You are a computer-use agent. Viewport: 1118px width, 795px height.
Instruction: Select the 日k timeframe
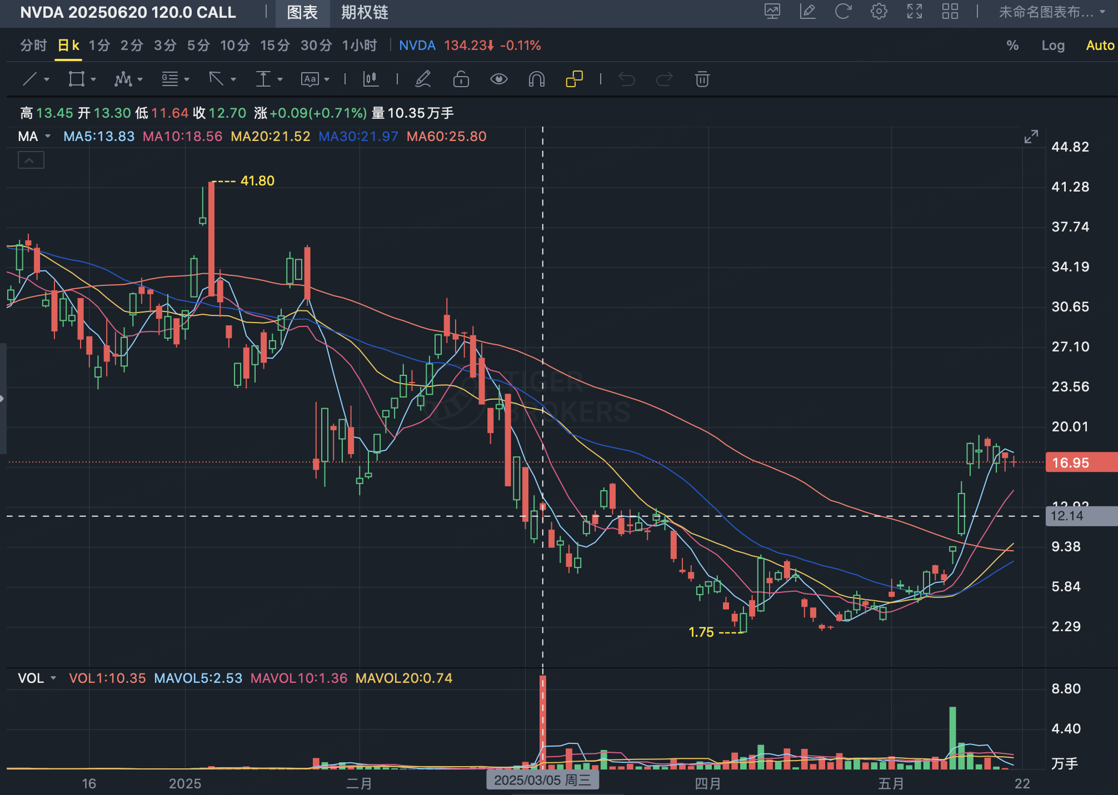tap(69, 46)
